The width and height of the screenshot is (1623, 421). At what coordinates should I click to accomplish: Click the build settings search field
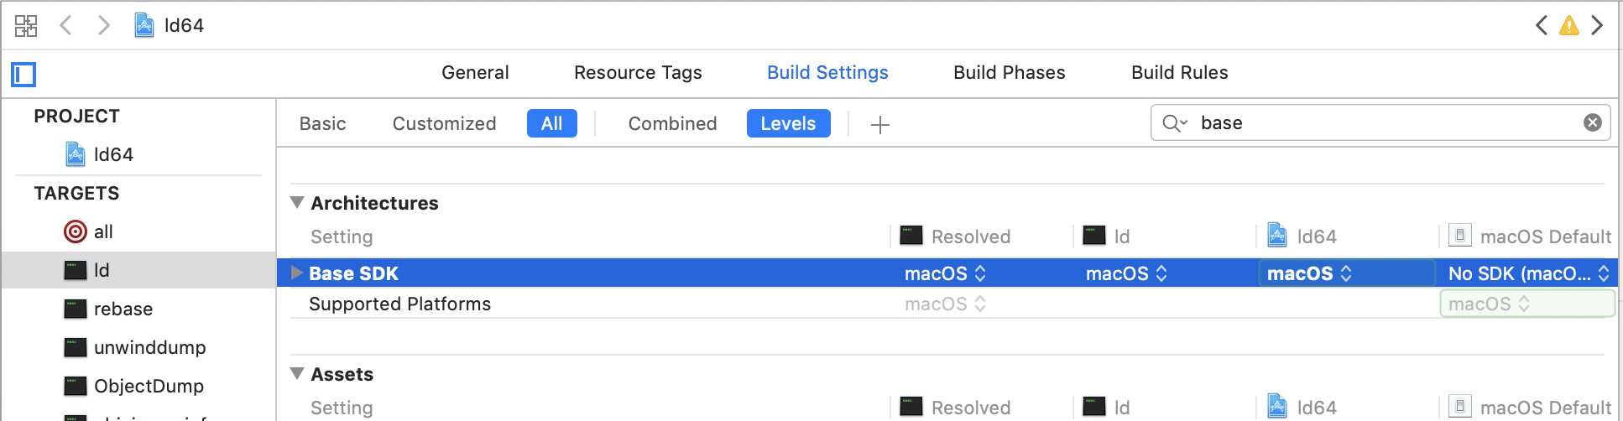(1385, 123)
